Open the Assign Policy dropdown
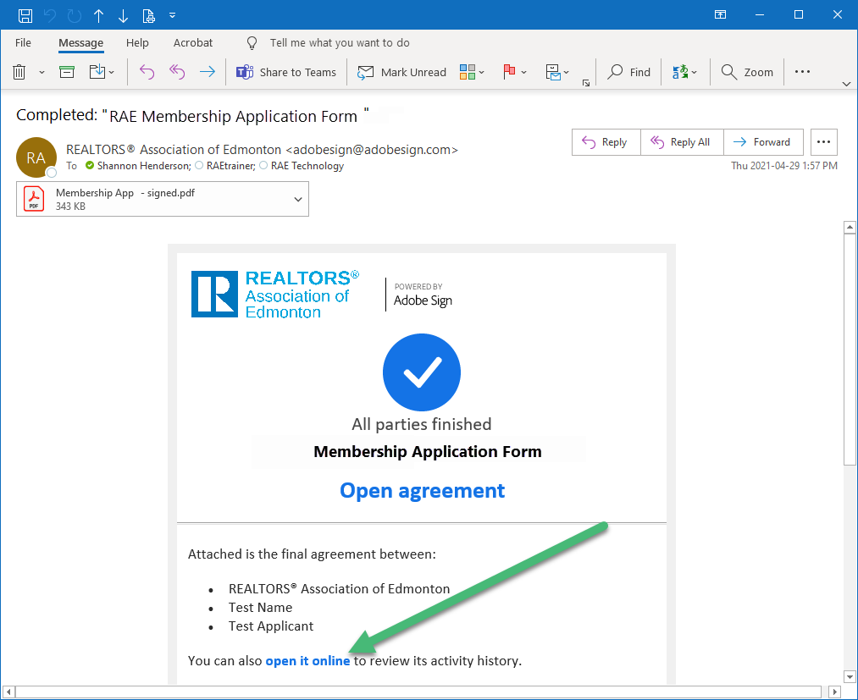Image resolution: width=858 pixels, height=700 pixels. pos(557,72)
